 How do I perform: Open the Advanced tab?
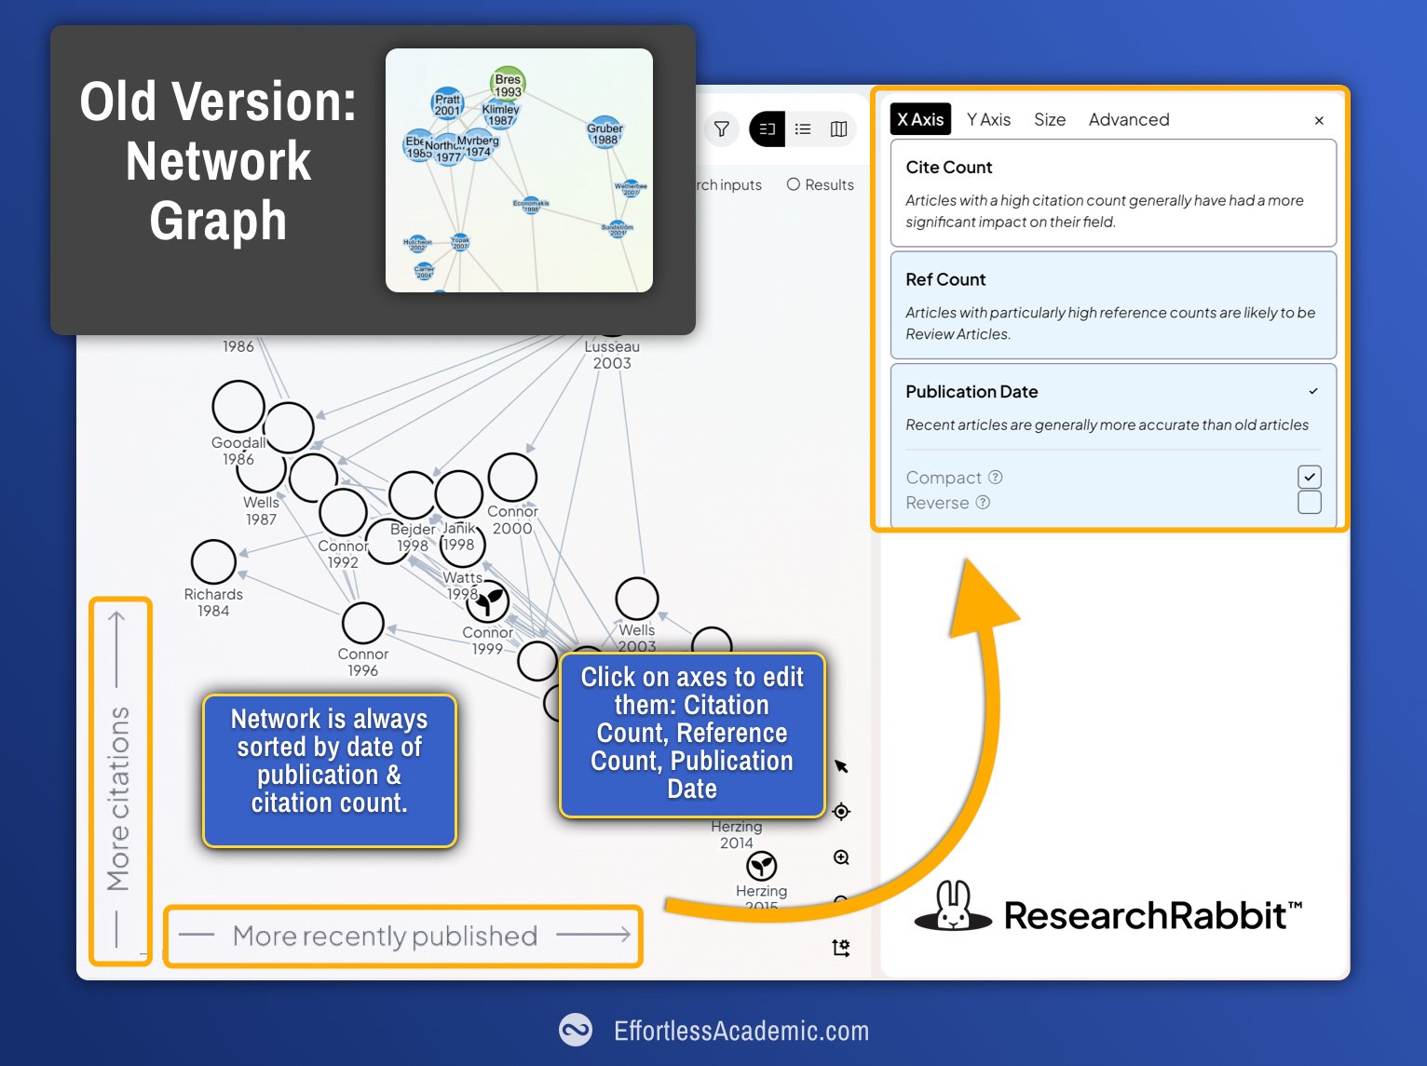click(1129, 119)
